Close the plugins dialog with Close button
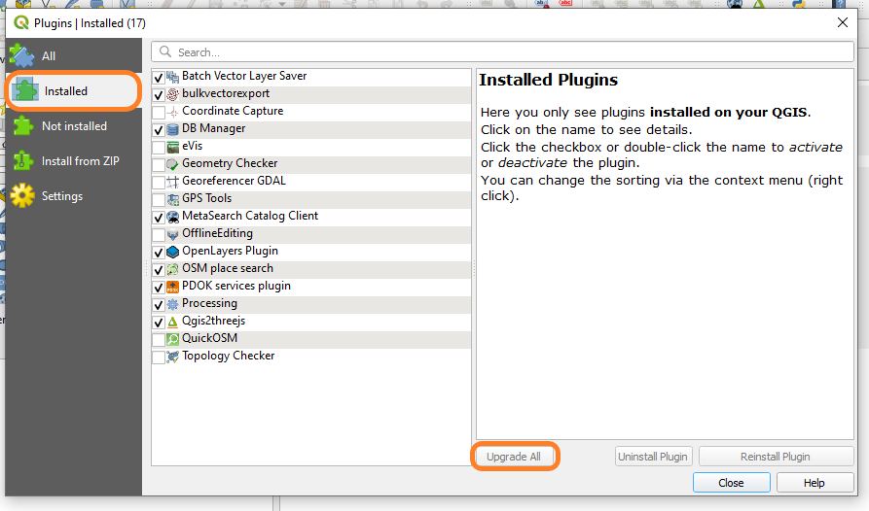 coord(732,483)
